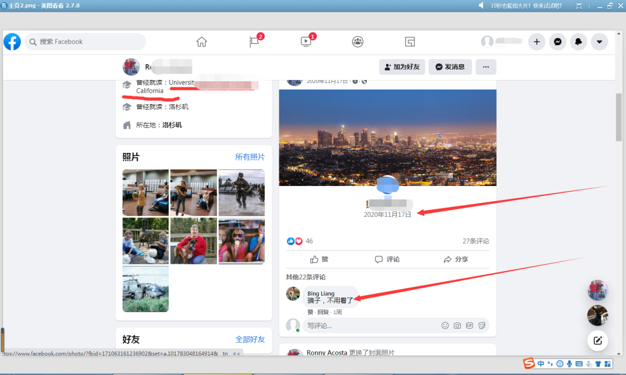Click the 发消息 button
The image size is (626, 375).
(x=450, y=67)
